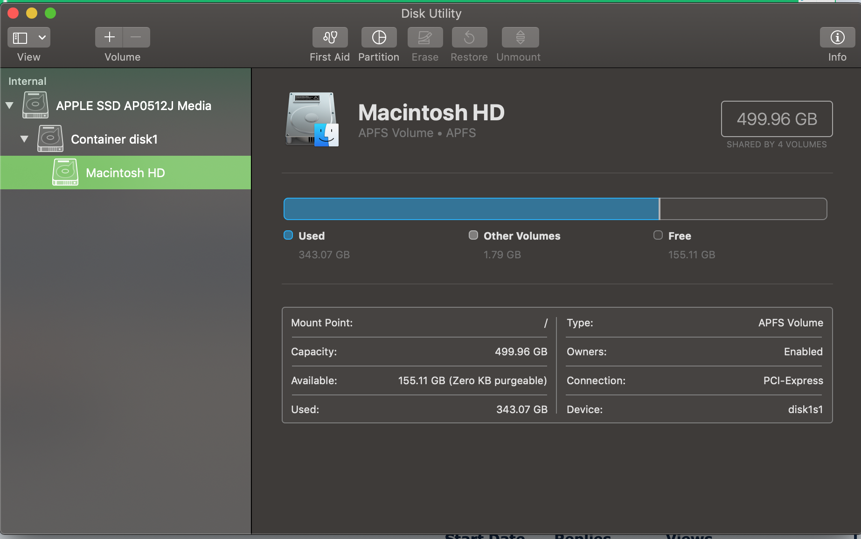Minimize the Disk Utility window
861x539 pixels.
pyautogui.click(x=32, y=13)
